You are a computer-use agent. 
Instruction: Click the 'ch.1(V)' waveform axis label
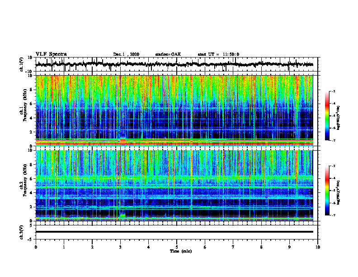(x=22, y=64)
